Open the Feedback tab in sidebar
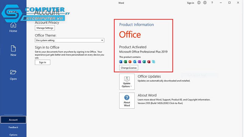 coord(13,127)
